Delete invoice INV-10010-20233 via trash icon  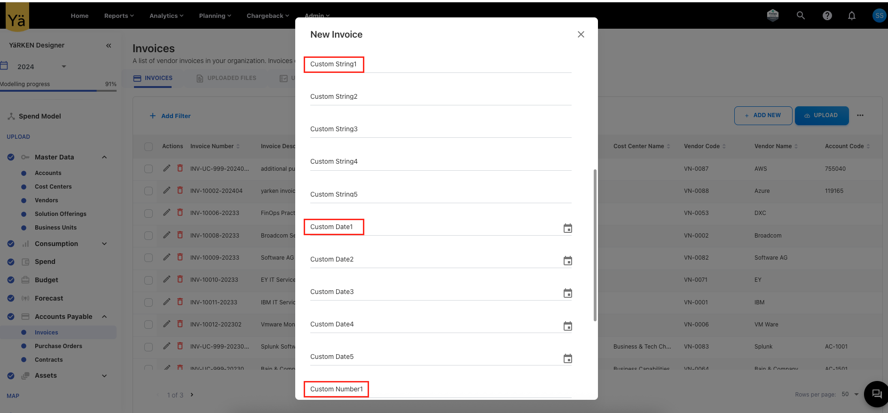[x=180, y=279]
